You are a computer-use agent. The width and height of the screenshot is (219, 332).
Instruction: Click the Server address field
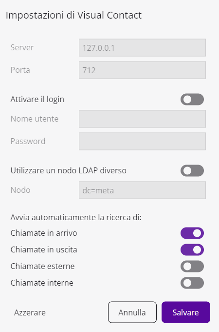coord(142,48)
